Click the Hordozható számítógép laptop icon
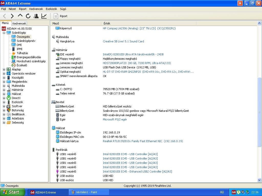This screenshot has width=262, height=196. point(14,61)
